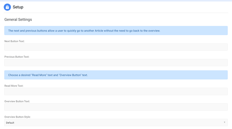Click the Setup heading text
This screenshot has width=232, height=129.
(18, 7)
